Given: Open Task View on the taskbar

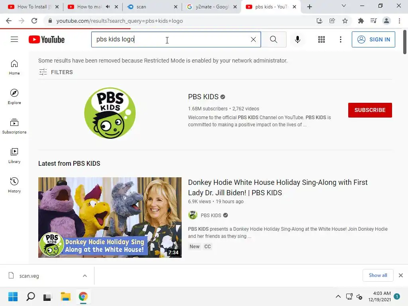Looking at the screenshot, I should [47, 297].
